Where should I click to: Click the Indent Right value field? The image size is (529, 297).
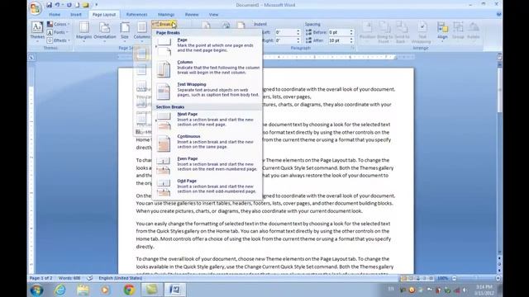pyautogui.click(x=285, y=40)
